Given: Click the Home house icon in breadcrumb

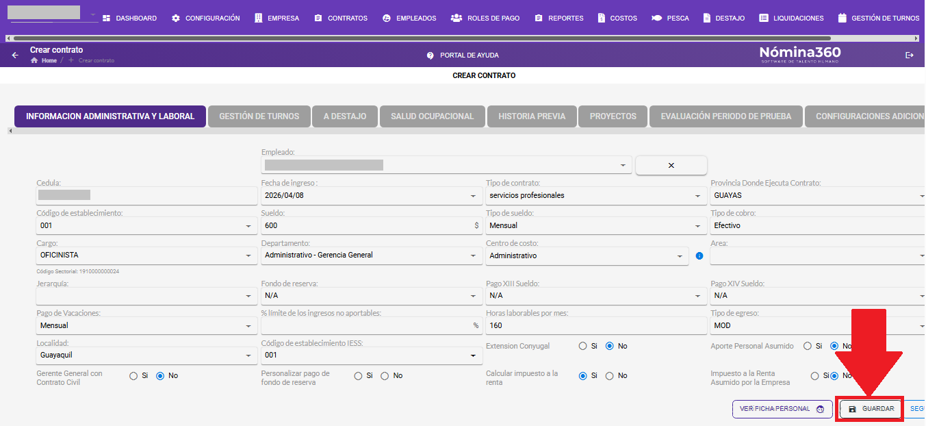Looking at the screenshot, I should [x=34, y=60].
